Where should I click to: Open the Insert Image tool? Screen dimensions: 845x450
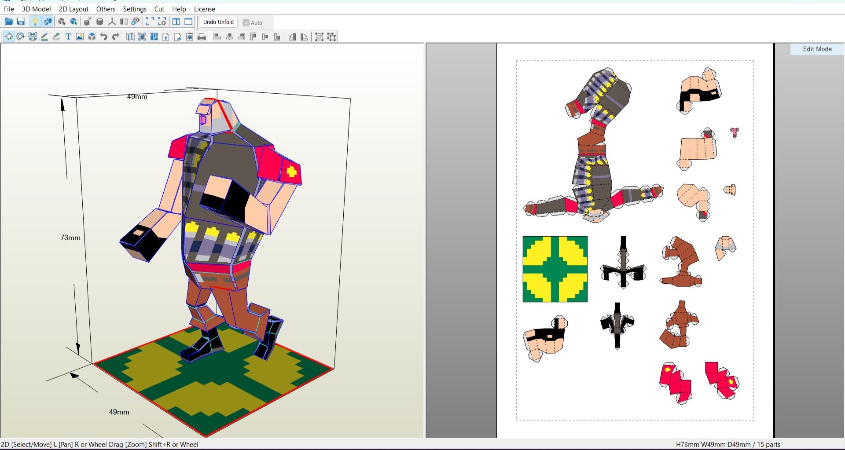click(x=80, y=37)
